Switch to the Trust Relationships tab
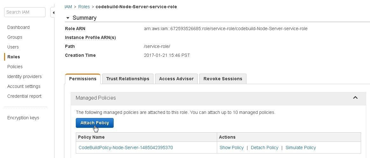This screenshot has width=370, height=158. 128,79
